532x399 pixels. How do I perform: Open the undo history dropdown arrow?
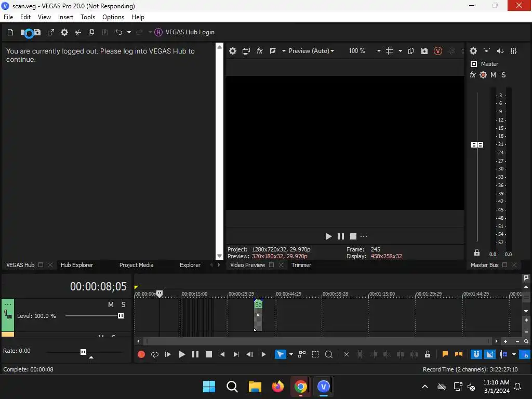pos(129,32)
